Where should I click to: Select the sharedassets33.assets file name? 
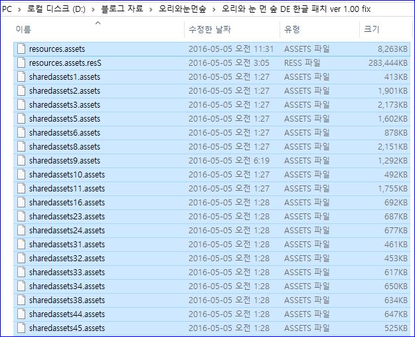coord(67,273)
